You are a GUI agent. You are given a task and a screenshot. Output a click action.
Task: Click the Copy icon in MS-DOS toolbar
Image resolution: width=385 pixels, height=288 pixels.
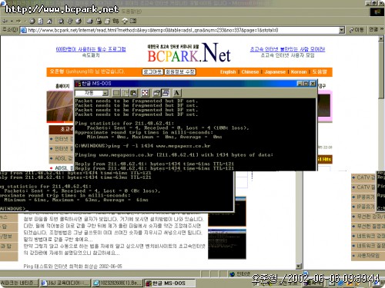(x=125, y=93)
